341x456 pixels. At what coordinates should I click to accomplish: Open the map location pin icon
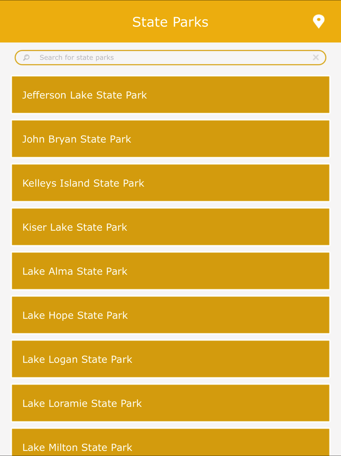coord(318,22)
